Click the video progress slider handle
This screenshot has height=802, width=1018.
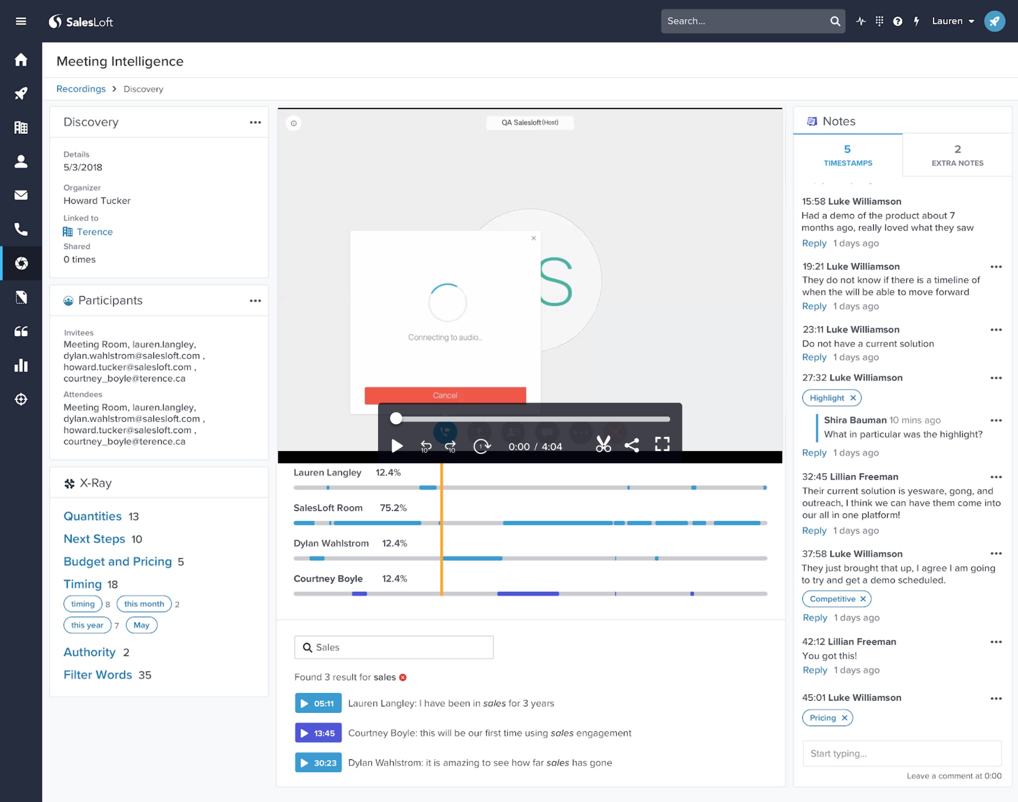click(396, 419)
